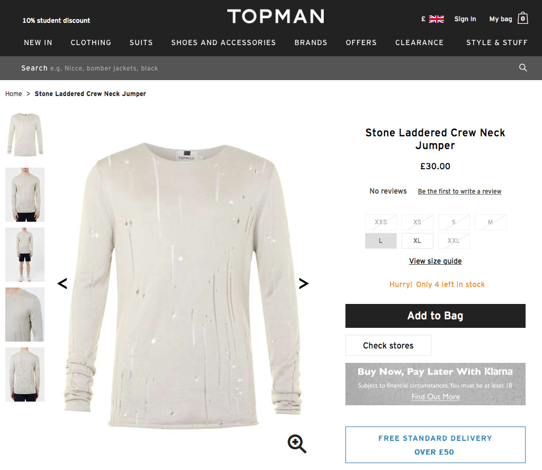Click Add to Bag
This screenshot has width=542, height=470.
[x=435, y=316]
